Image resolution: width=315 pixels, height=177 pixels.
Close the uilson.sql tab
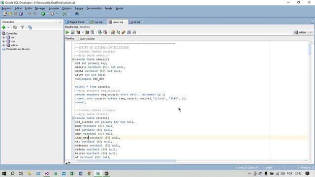pyautogui.click(x=126, y=22)
